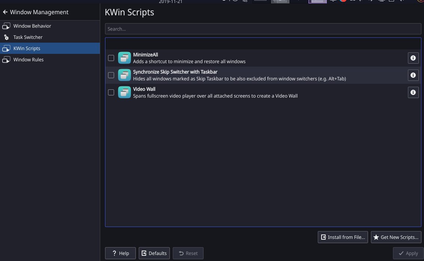424x261 pixels.
Task: Click 'Adds a shortcut to minimize' description
Action: pos(189,61)
